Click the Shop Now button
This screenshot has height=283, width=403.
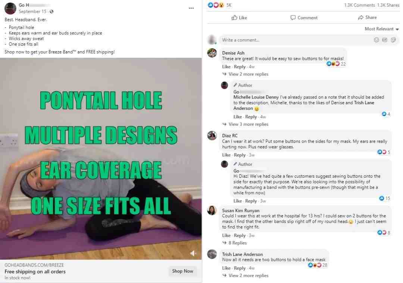[182, 271]
